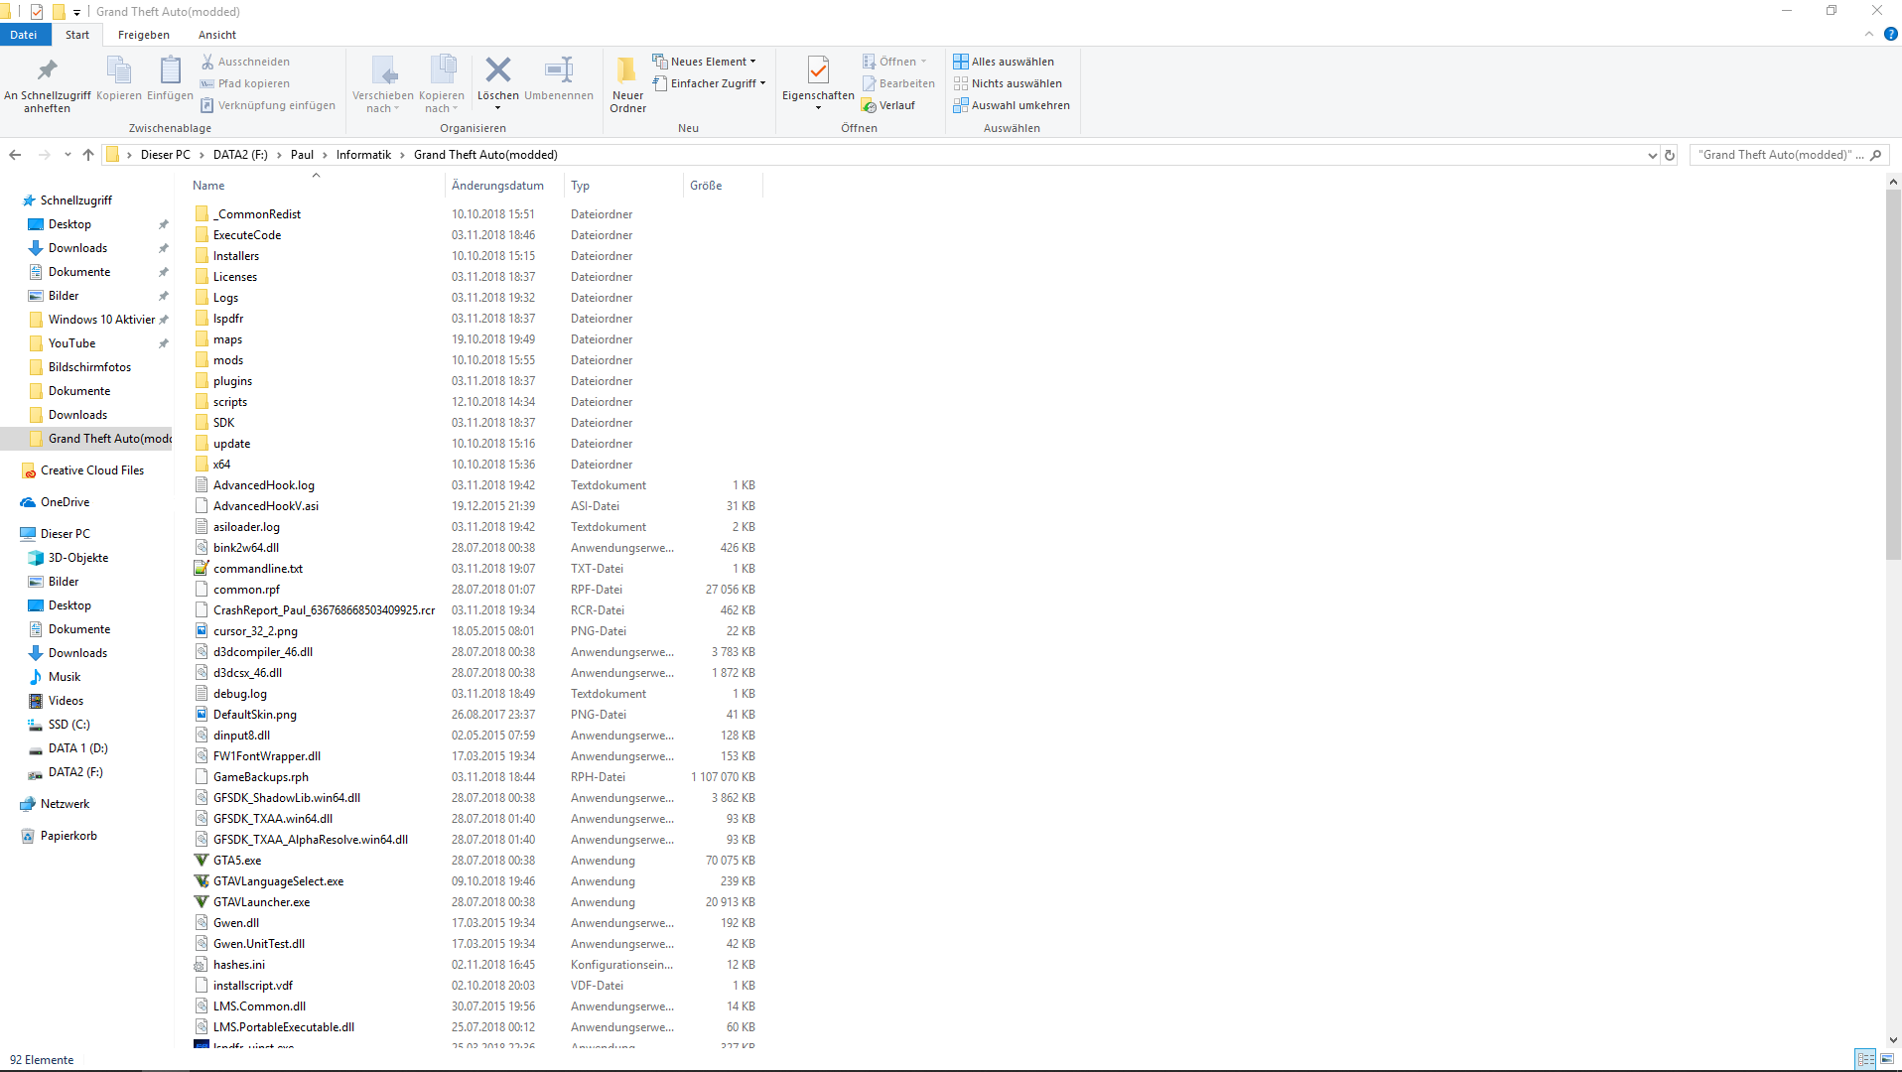Click the Ausschneiden scissors icon
This screenshot has width=1902, height=1072.
coord(207,62)
